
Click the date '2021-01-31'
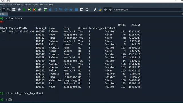pos(27,31)
